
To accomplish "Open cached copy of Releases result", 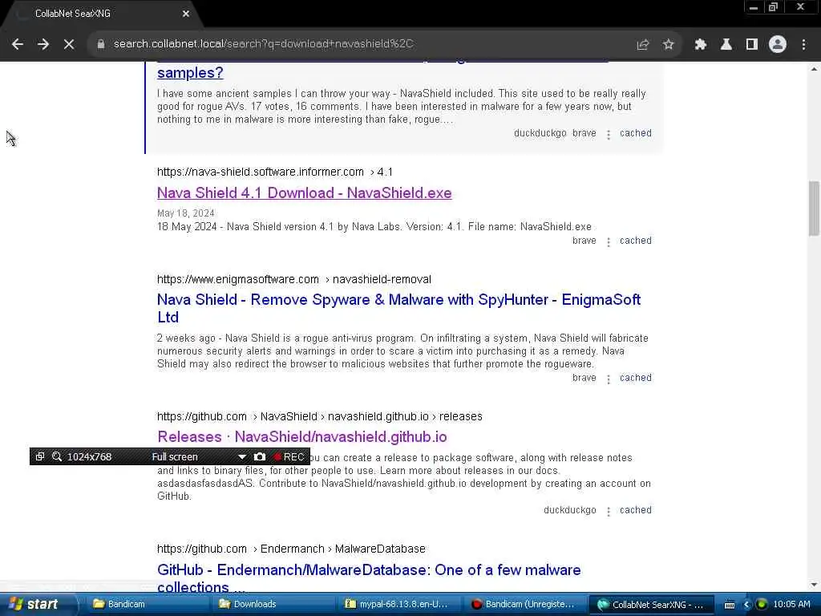I will [635, 510].
